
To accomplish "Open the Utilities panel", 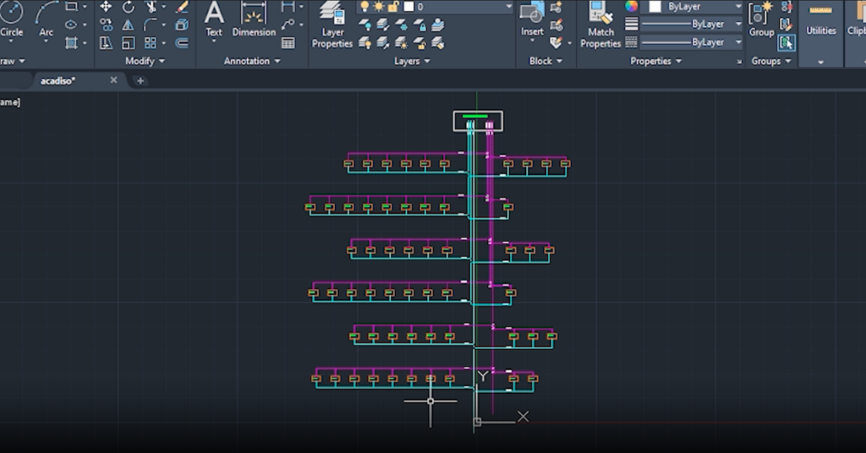I will (x=820, y=24).
